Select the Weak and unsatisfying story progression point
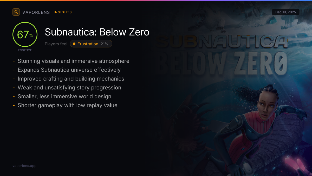This screenshot has width=312, height=176. point(69,87)
